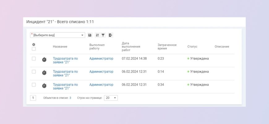
Task: Click the stopwatch icon of the 0:23 entry
Action: pos(44,60)
